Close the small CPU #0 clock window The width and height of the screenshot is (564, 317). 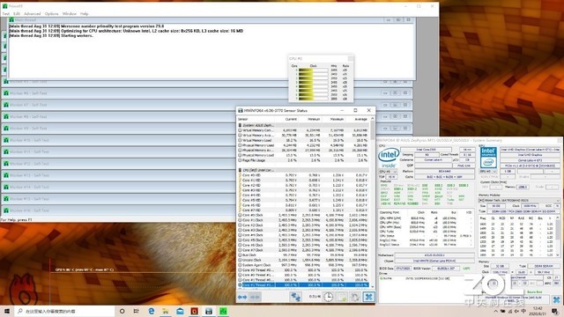click(x=351, y=58)
